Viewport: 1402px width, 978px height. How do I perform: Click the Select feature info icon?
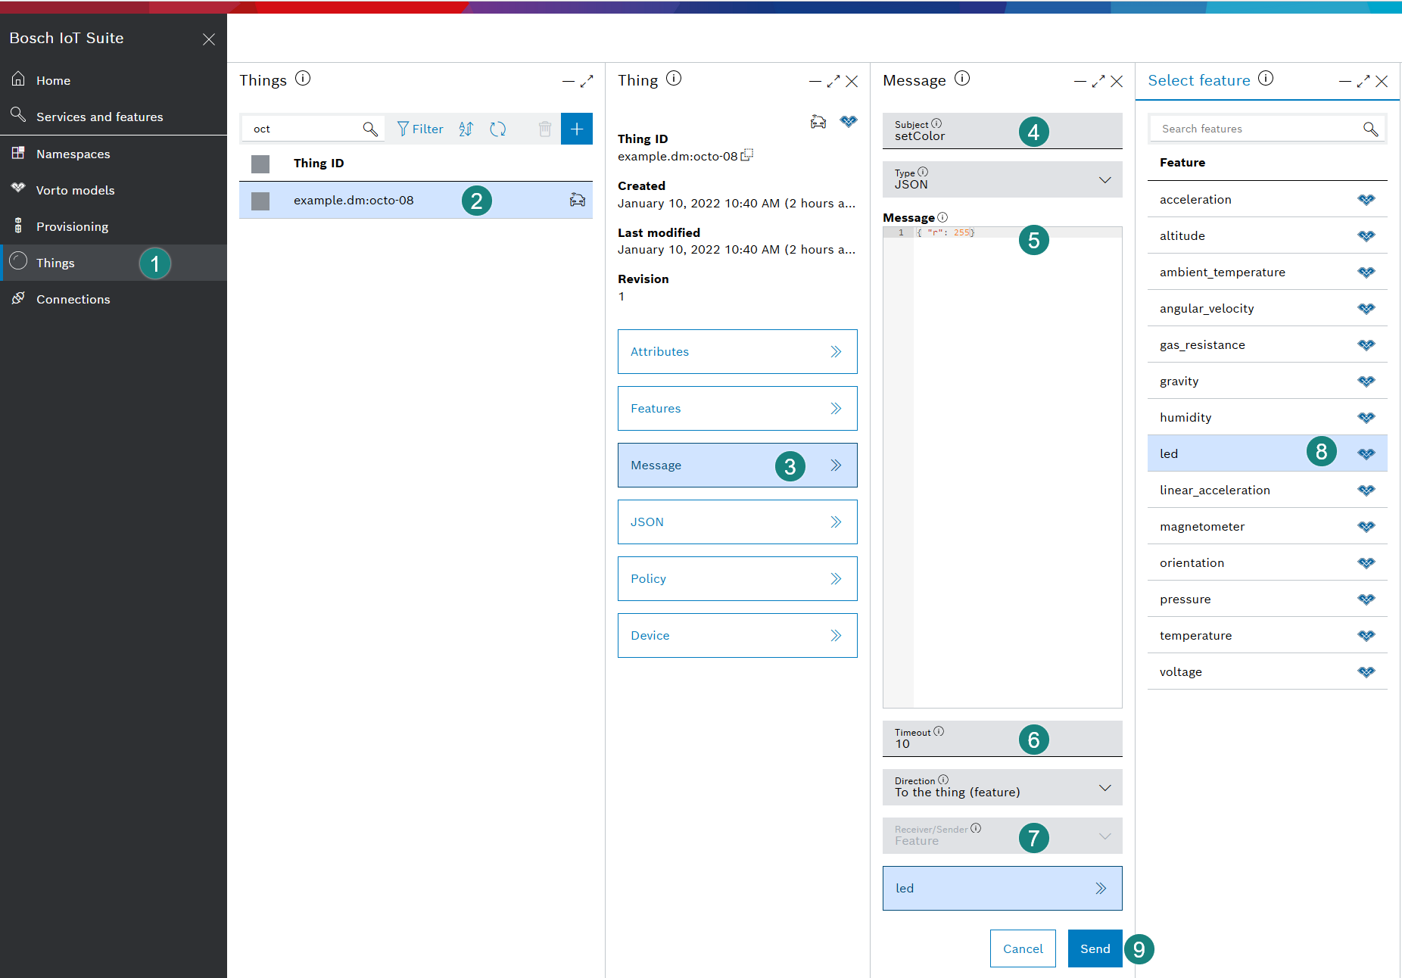(x=1266, y=78)
